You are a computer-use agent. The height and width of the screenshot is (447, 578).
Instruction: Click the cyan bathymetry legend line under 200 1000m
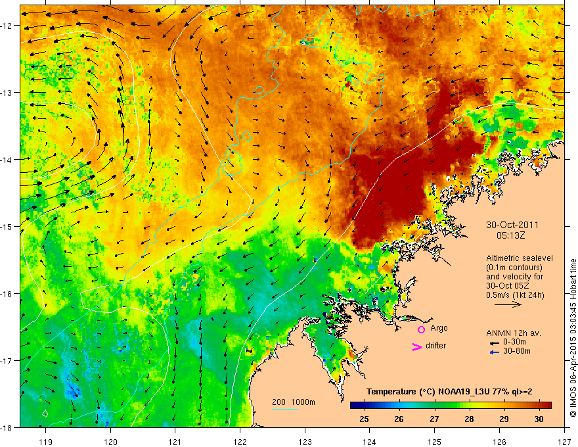tap(285, 409)
